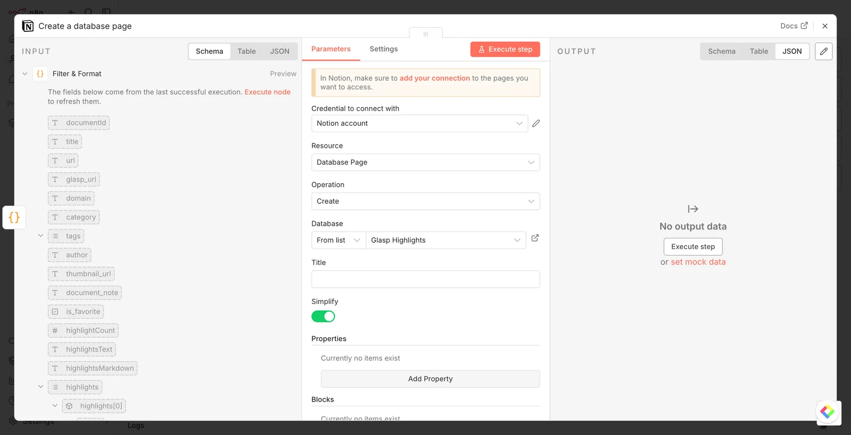This screenshot has height=435, width=851.
Task: Edit the Notion account credential pencil icon
Action: (536, 123)
